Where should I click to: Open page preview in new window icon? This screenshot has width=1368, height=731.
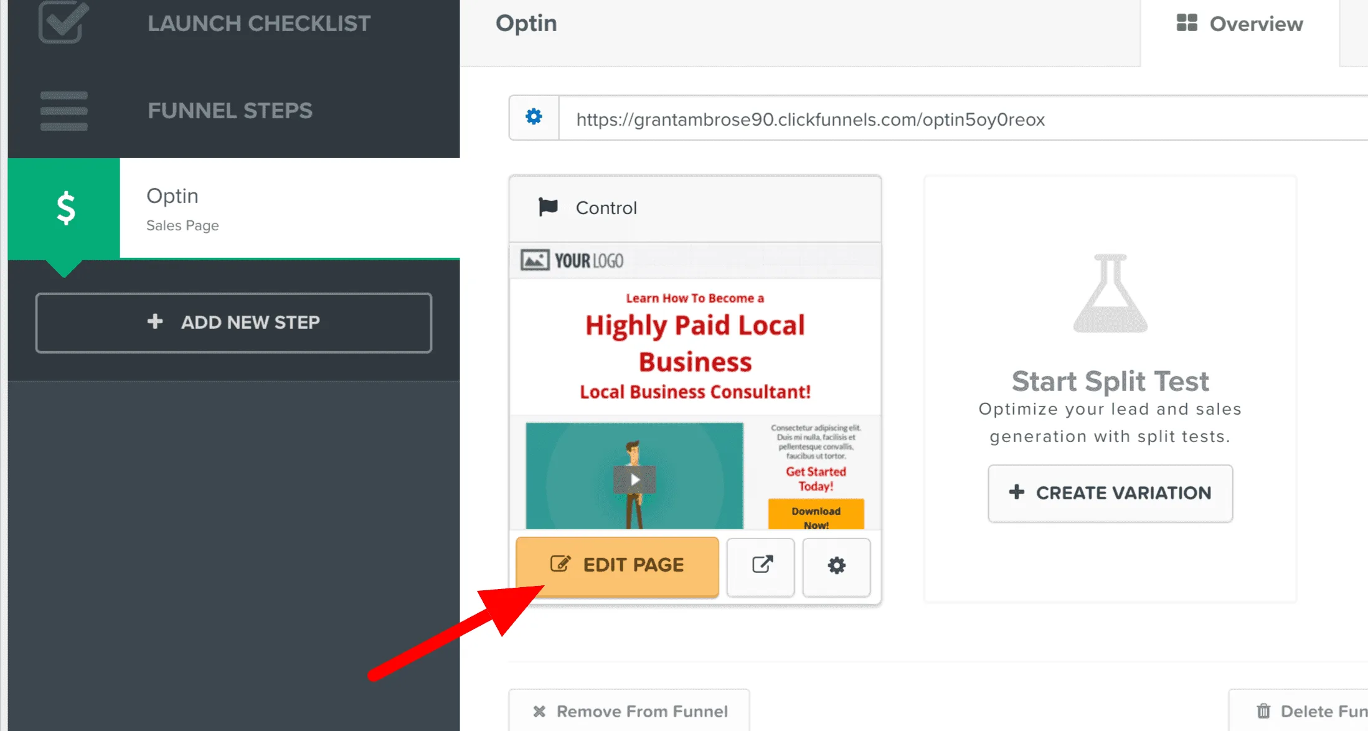click(x=761, y=566)
